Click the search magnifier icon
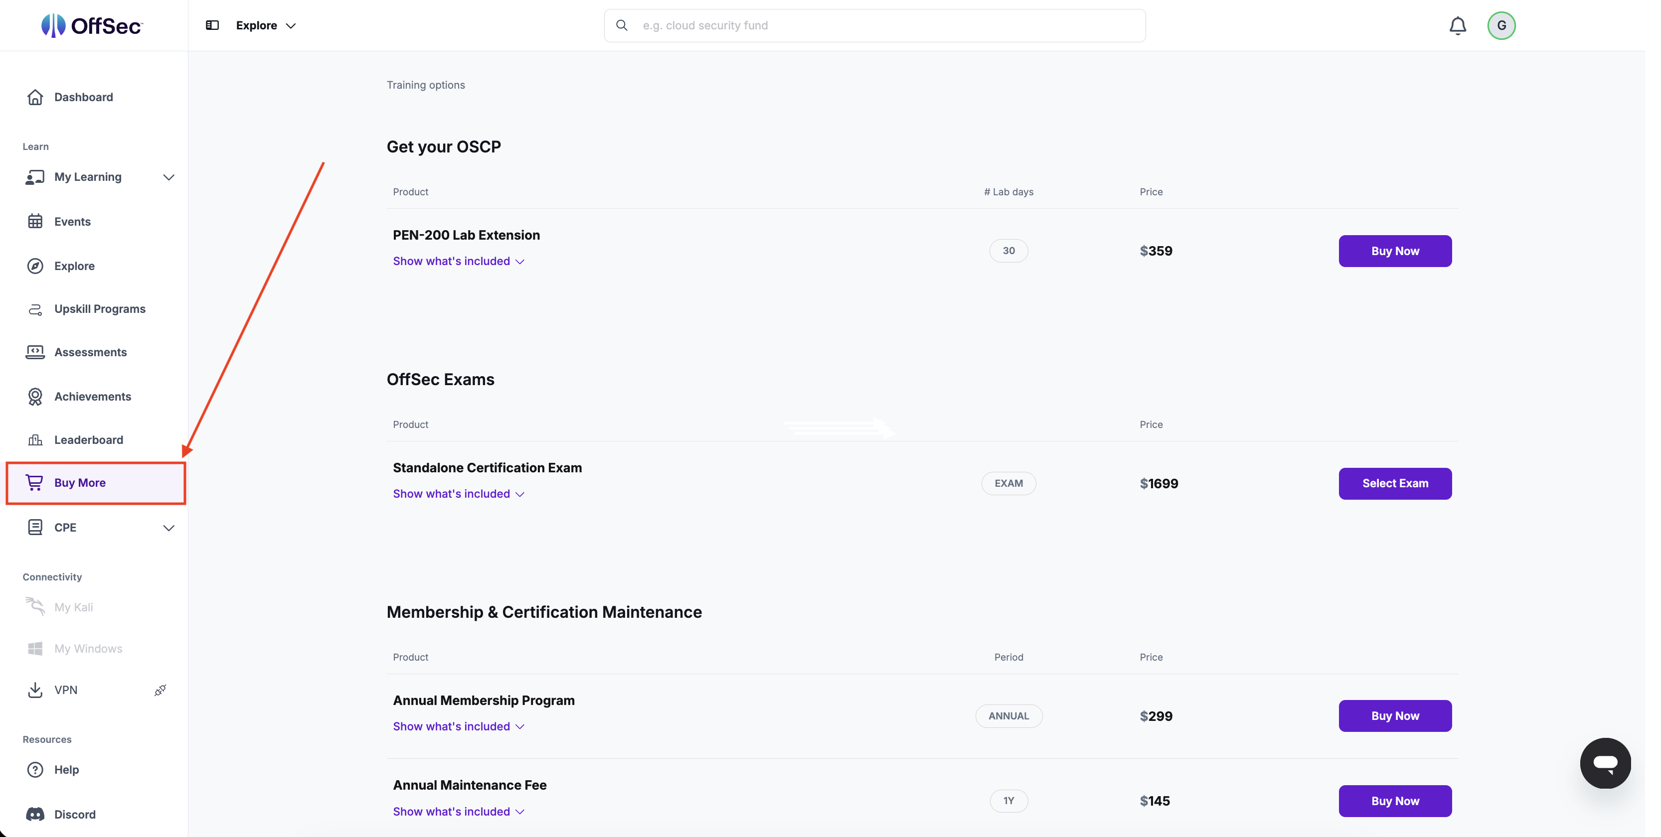 click(622, 25)
